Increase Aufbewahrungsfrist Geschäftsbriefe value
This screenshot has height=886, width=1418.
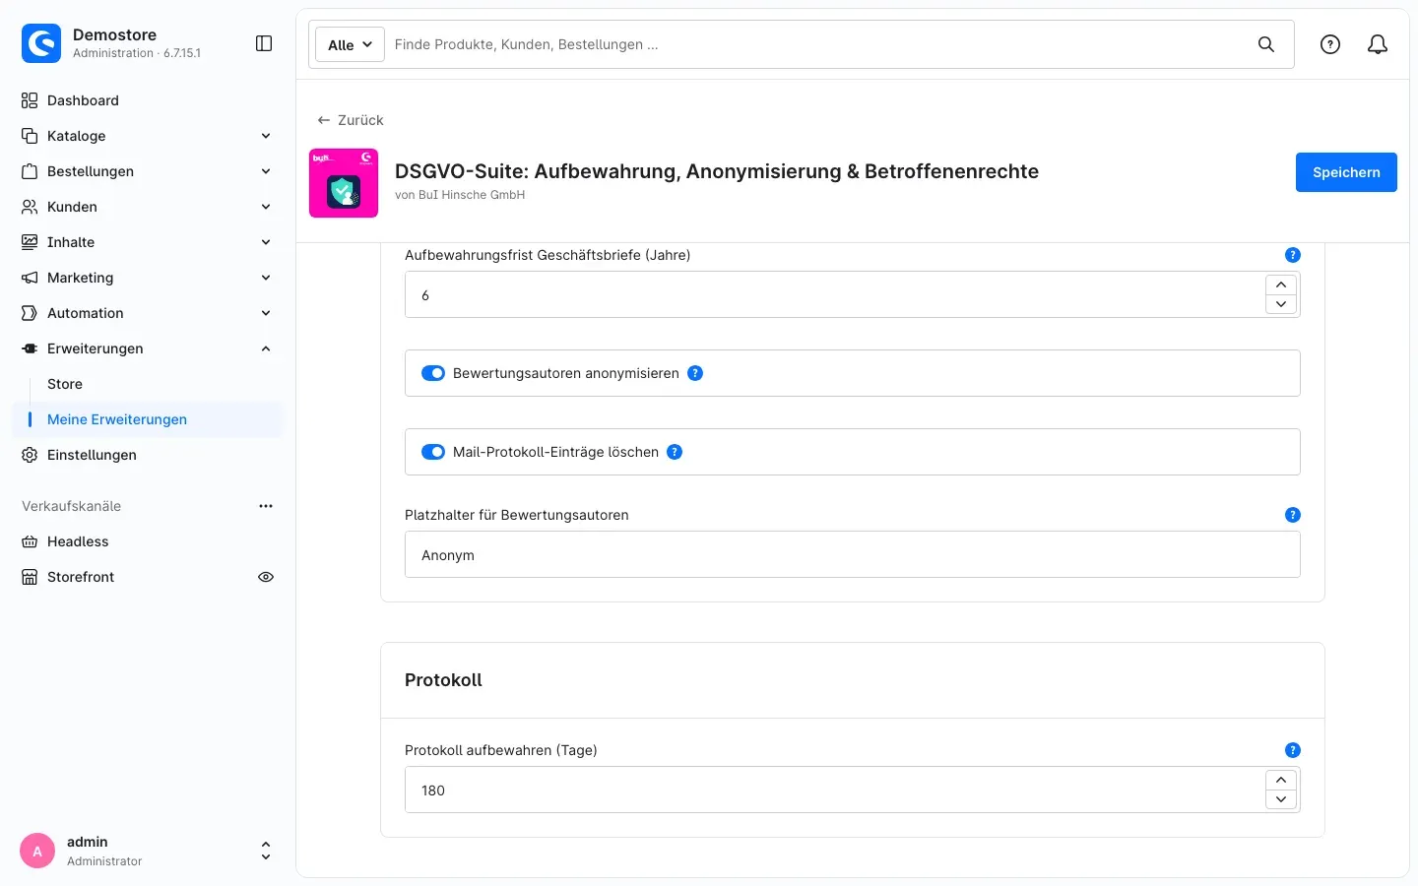pyautogui.click(x=1281, y=285)
